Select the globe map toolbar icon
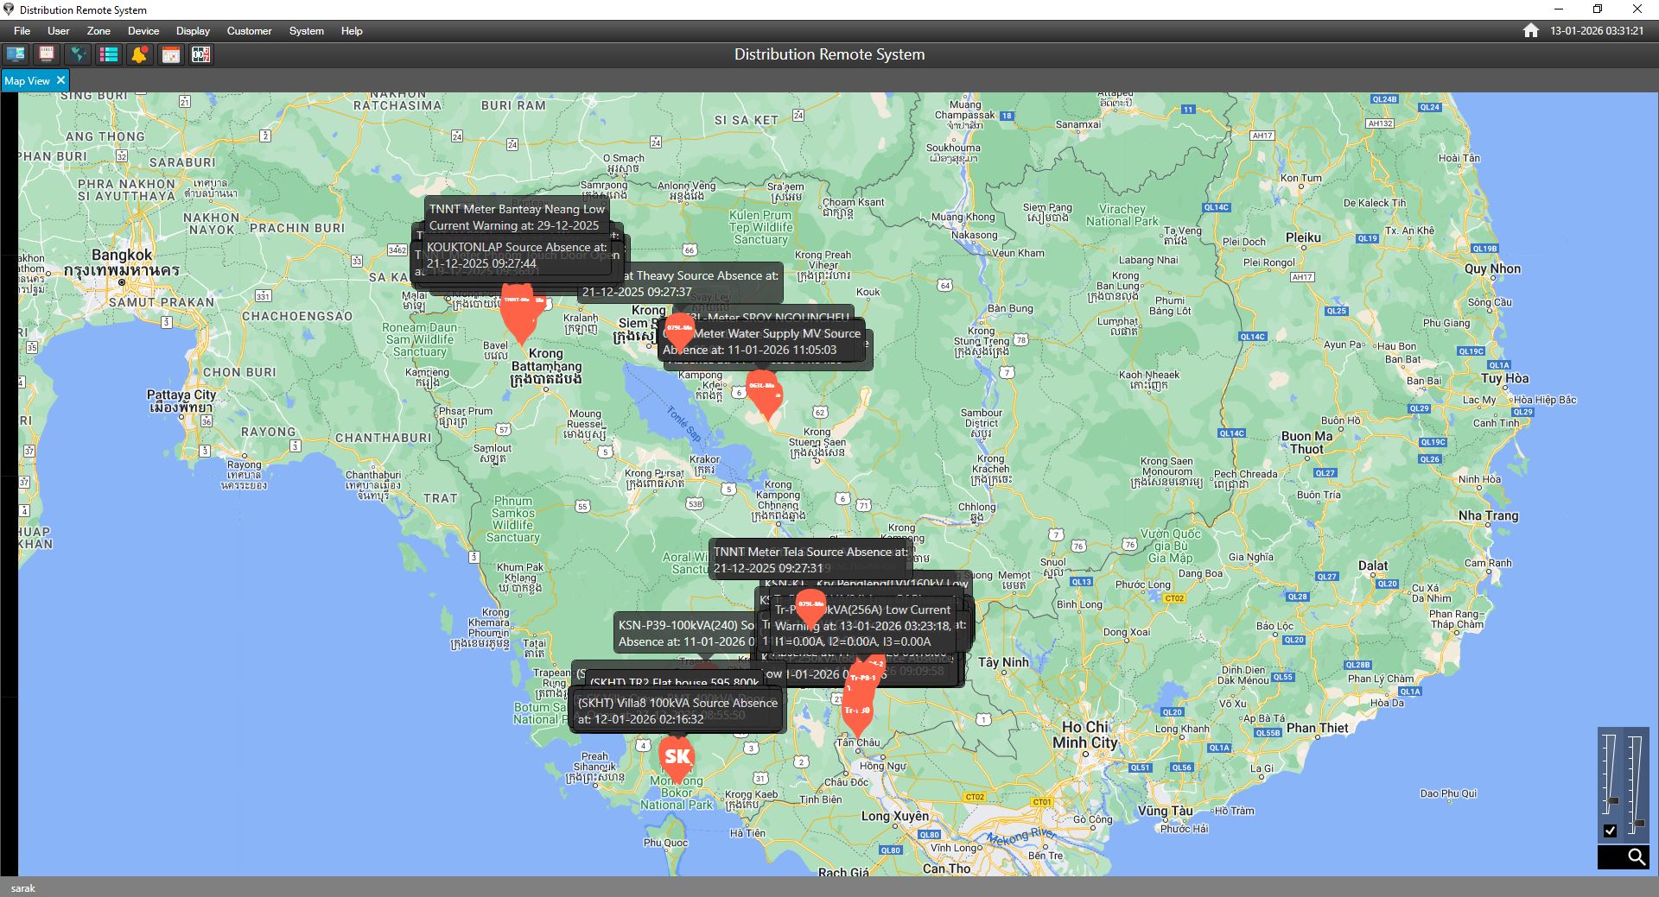The image size is (1659, 897). (79, 54)
